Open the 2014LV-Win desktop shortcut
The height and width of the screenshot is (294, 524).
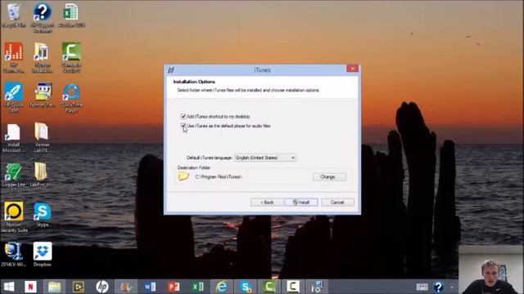pos(13,255)
